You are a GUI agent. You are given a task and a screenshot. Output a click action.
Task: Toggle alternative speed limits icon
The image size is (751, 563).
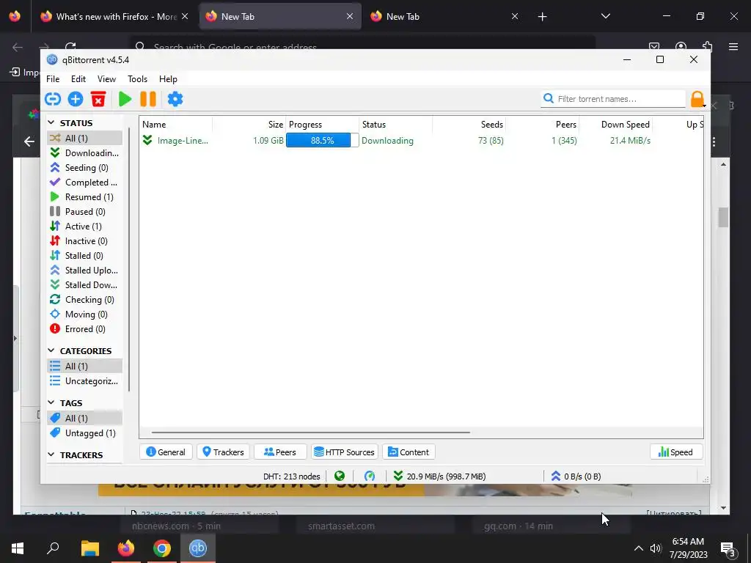[x=370, y=476]
